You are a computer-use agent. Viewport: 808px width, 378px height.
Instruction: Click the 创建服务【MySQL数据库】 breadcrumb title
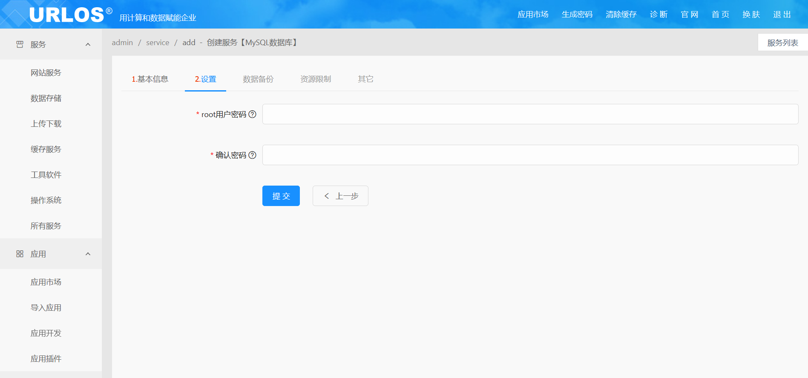253,43
